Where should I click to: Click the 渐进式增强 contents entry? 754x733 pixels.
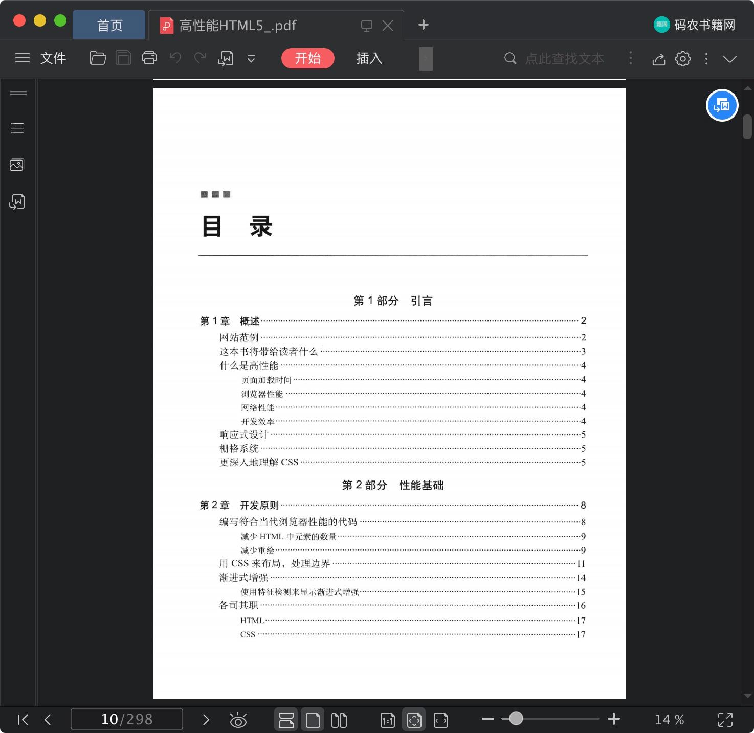pos(403,578)
